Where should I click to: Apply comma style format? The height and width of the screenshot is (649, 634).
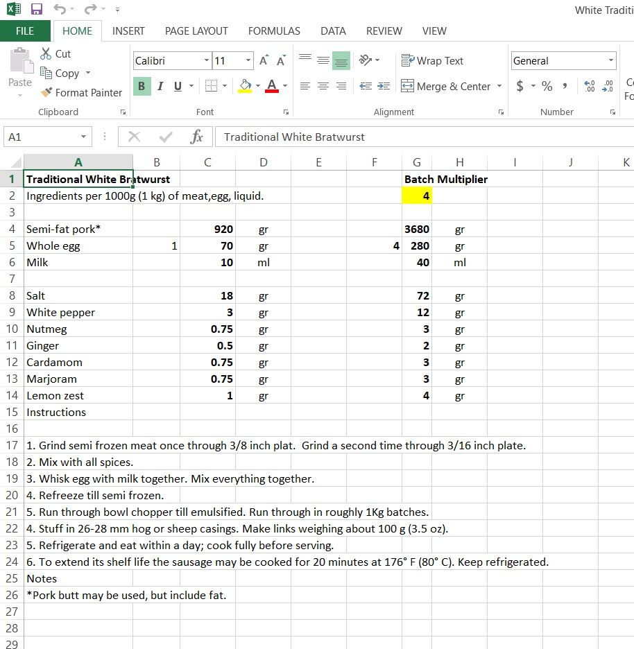tap(565, 86)
